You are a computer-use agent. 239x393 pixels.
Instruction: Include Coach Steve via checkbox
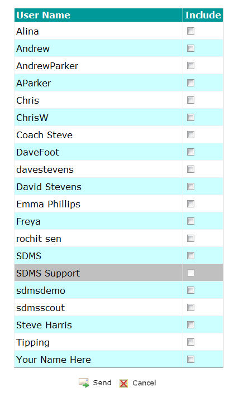tap(190, 135)
